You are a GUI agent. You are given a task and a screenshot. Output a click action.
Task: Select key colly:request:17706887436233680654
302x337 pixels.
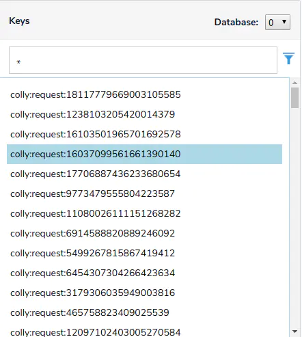[x=144, y=174]
